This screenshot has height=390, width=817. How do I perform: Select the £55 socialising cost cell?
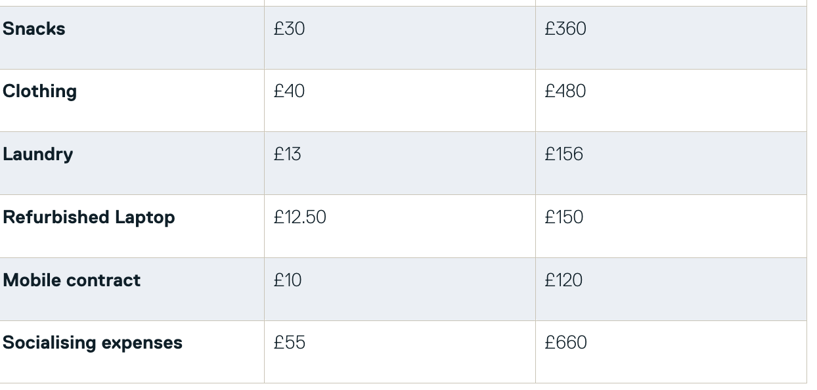pos(290,343)
